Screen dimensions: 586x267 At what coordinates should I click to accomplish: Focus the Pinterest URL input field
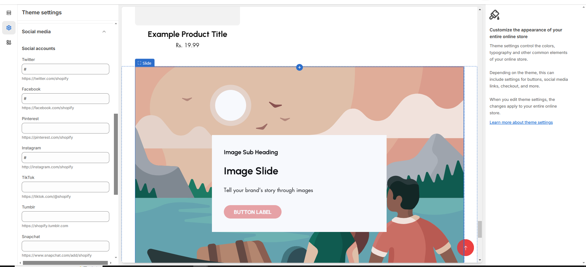[65, 128]
